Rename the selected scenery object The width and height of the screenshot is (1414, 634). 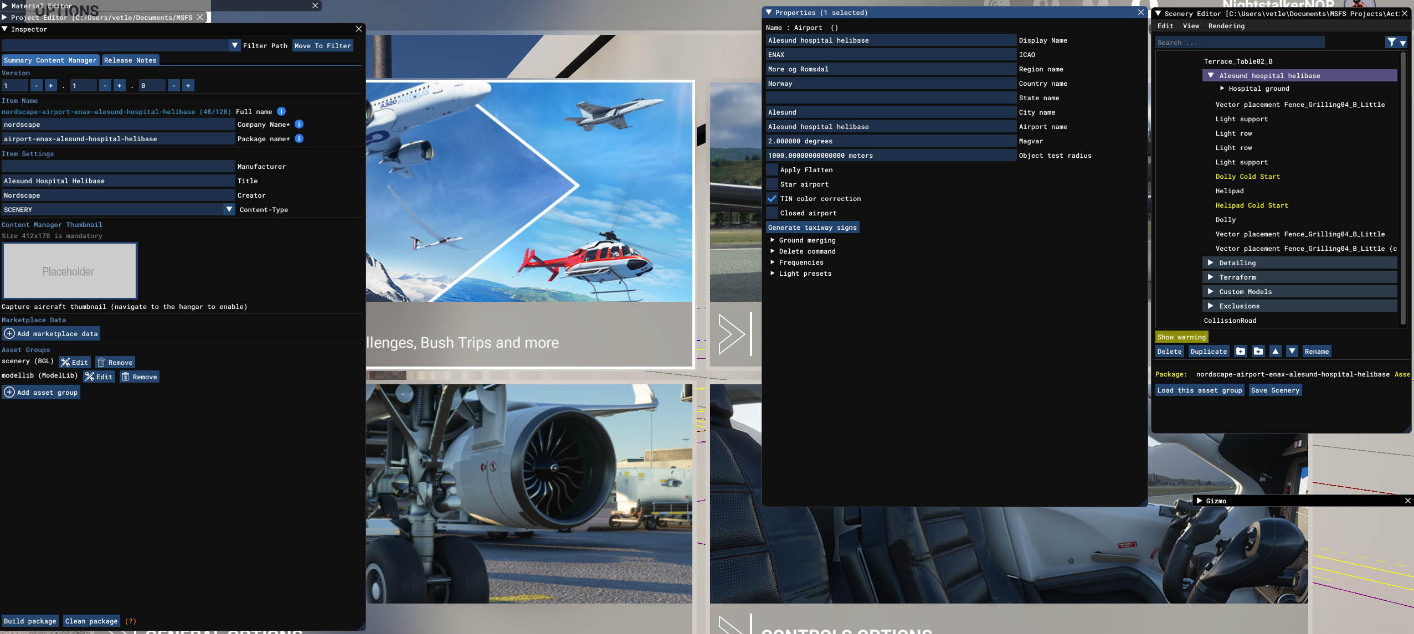click(1317, 351)
